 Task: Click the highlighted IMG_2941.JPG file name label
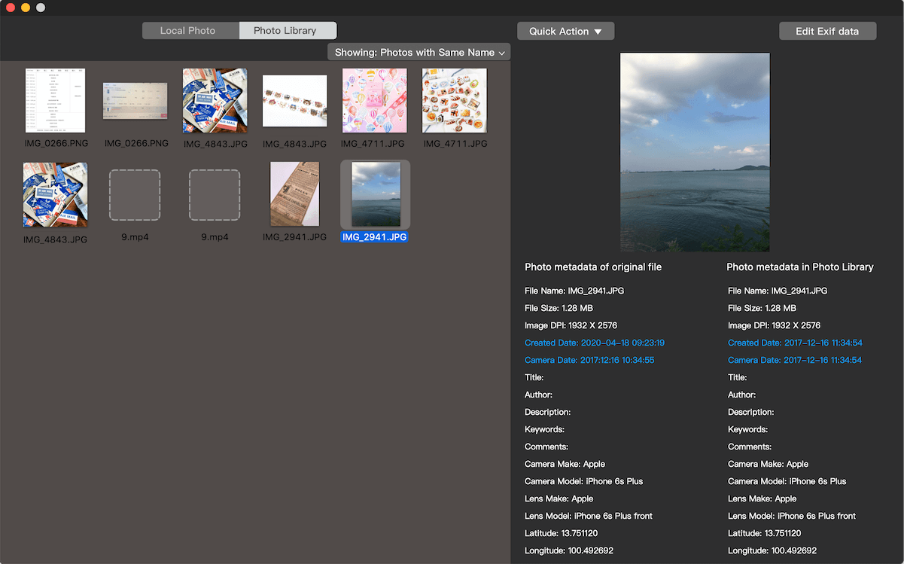375,236
